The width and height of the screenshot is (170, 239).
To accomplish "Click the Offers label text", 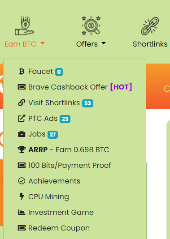I will click(87, 44).
